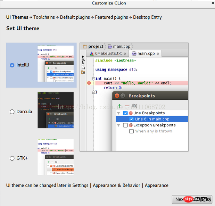Screen dimensions: 215x206
Task: Toggle the Exception Breakpoints checkbox
Action: (125, 125)
